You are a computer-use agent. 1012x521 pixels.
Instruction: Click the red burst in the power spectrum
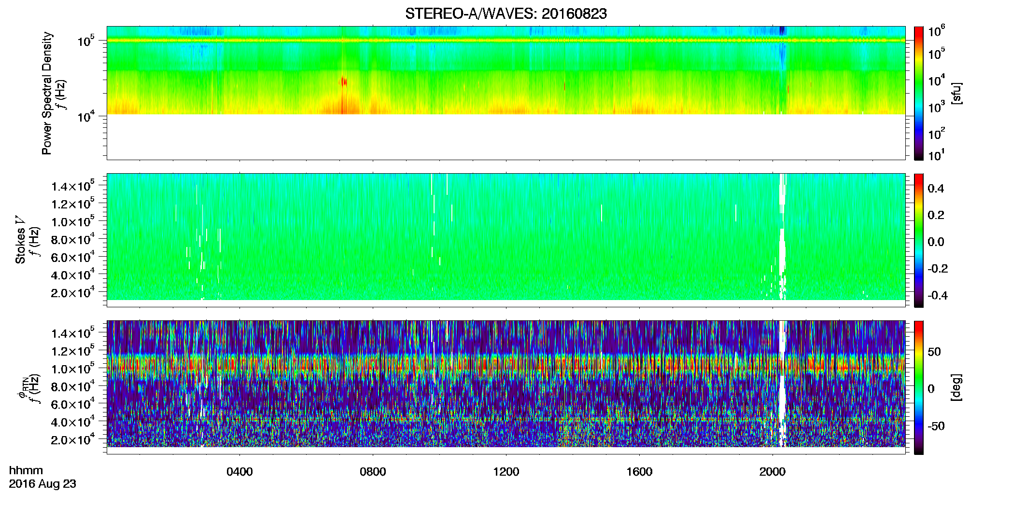[x=343, y=82]
